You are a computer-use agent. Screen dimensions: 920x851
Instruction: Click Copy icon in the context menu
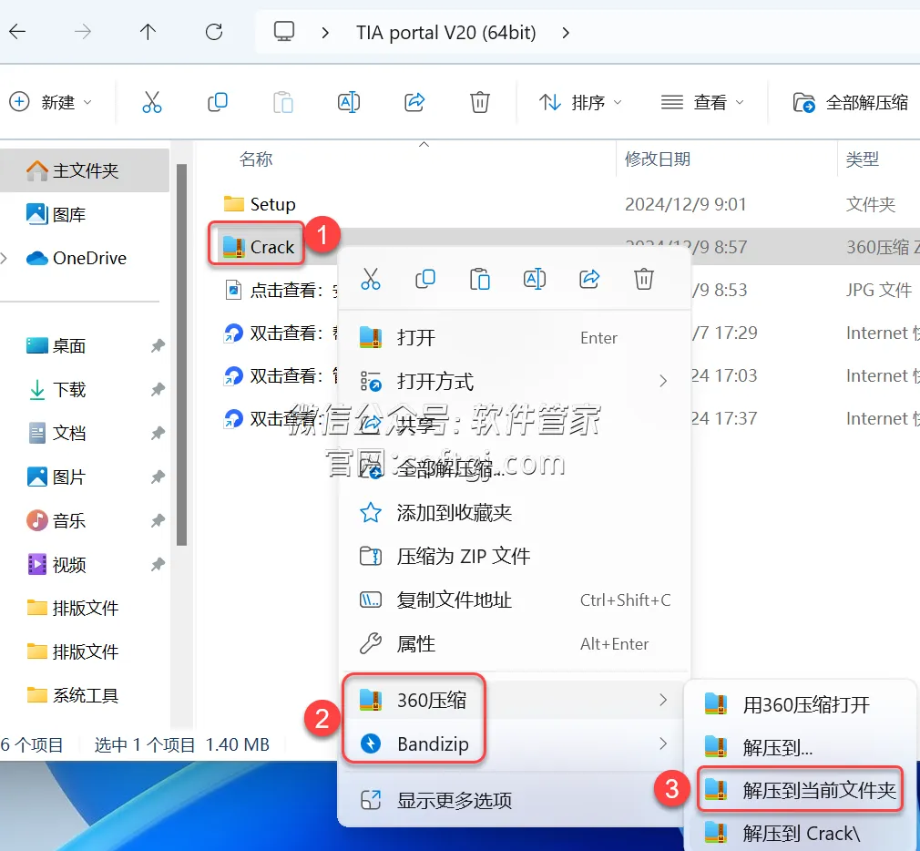pos(425,279)
